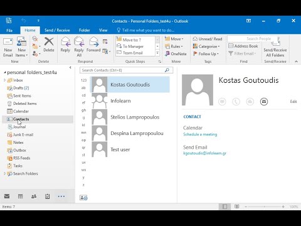Expand the Search Folders node
301x226 pixels.
point(4,173)
